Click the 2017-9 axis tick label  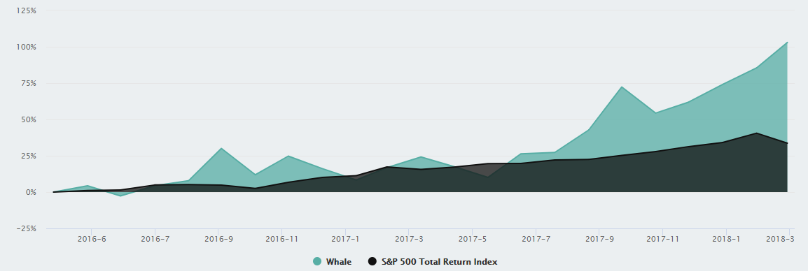pos(599,239)
